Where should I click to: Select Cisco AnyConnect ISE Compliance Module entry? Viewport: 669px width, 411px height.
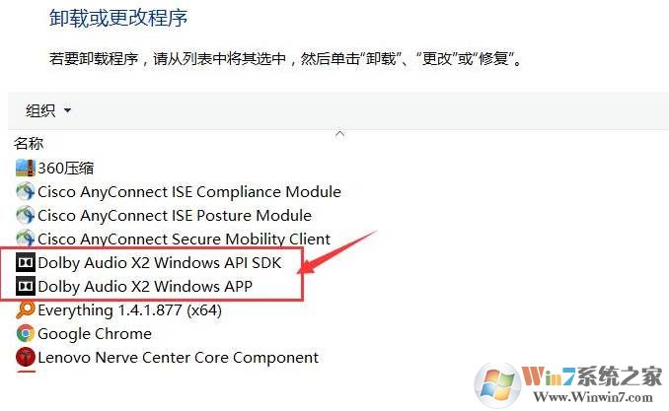pyautogui.click(x=188, y=191)
